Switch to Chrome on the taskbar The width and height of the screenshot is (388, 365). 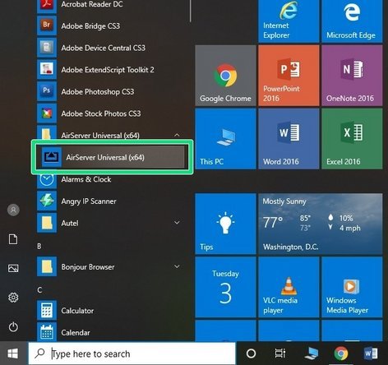[x=341, y=353]
